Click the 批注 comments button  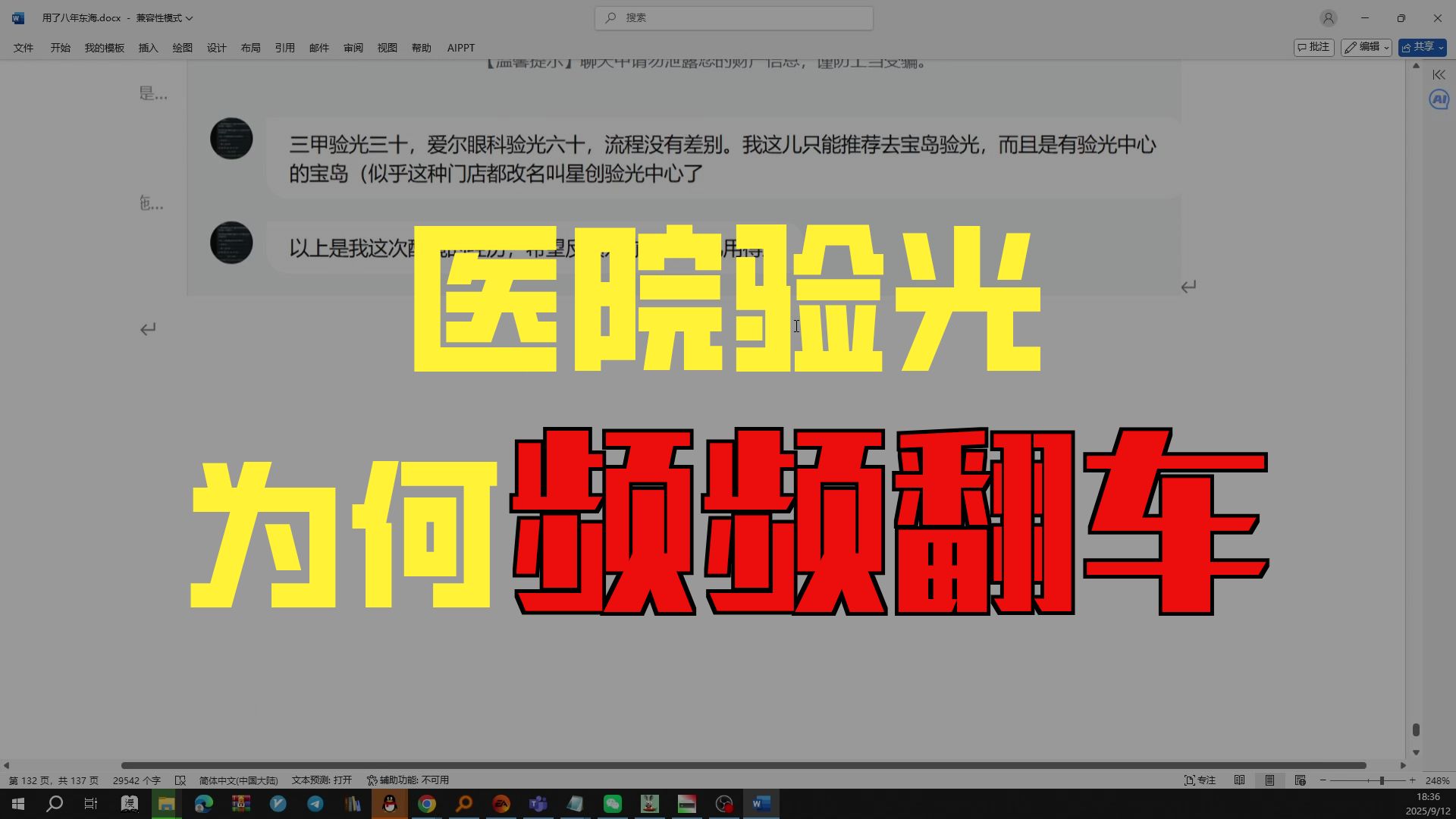(x=1313, y=47)
